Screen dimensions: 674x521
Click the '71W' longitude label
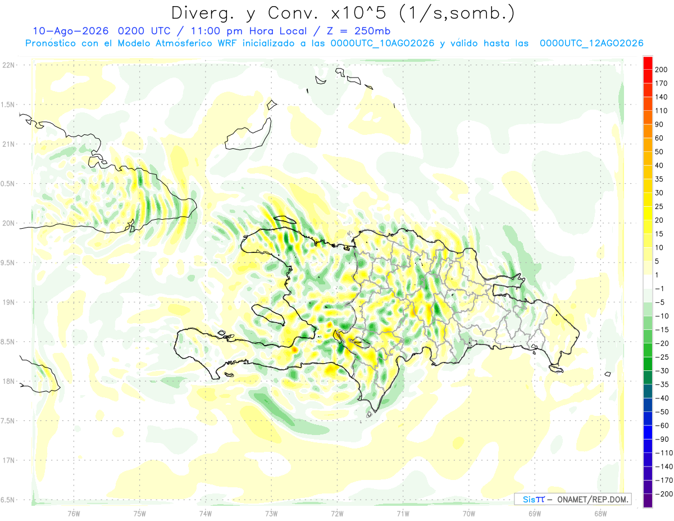[403, 513]
